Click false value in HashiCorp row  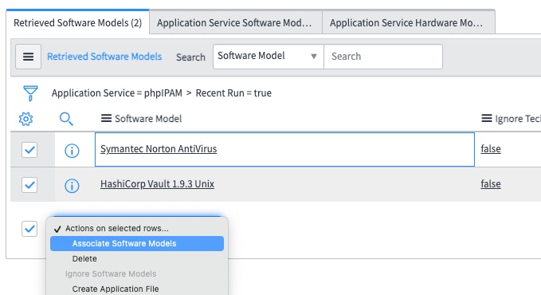[491, 183]
